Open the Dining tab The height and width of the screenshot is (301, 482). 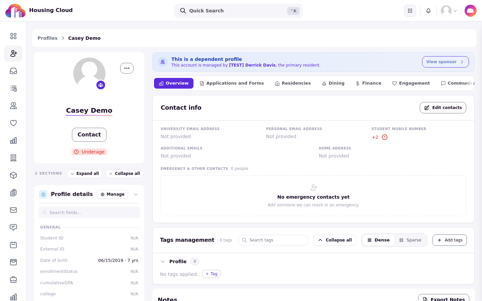click(x=333, y=83)
